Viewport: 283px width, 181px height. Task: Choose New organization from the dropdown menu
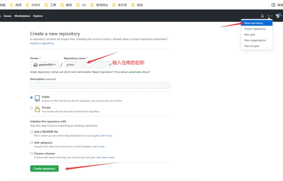coord(257,40)
